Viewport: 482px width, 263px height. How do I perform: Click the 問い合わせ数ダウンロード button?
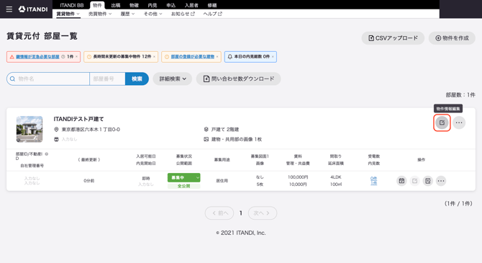[239, 79]
